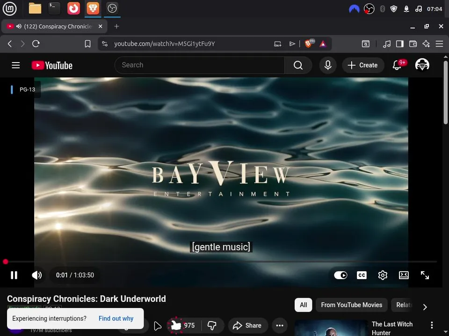Viewport: 449px width, 336px height.
Task: Open YouTube notifications bell
Action: 397,65
